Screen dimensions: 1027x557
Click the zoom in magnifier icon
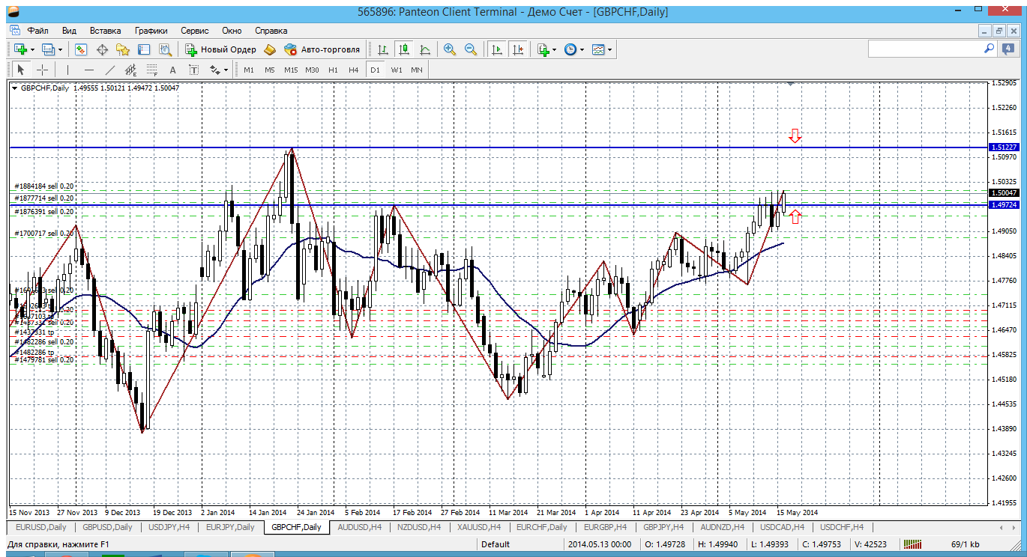coord(450,49)
